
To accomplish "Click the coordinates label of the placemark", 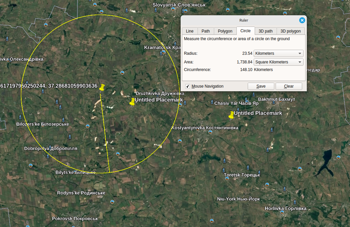I will click(x=49, y=86).
